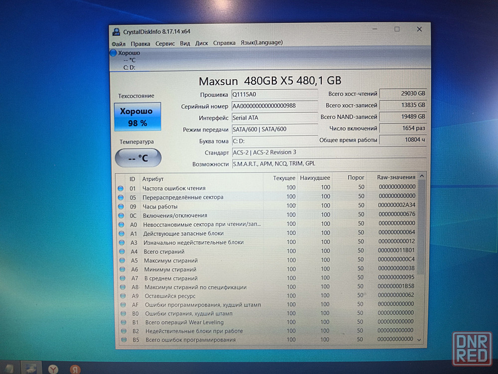Maximize the CrystalDiskInfo window
The image size is (498, 374).
click(397, 29)
